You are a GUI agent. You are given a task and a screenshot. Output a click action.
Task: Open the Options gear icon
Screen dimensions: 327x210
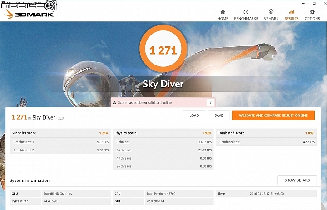[x=312, y=12]
